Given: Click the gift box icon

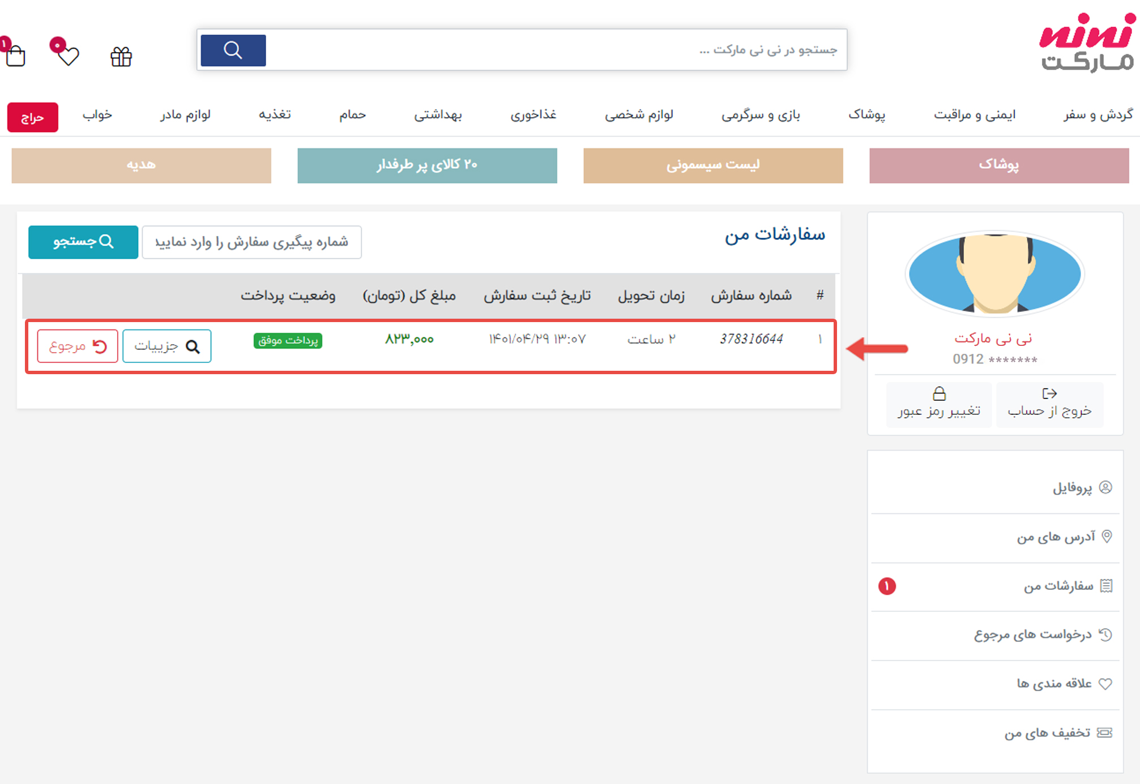Looking at the screenshot, I should (x=121, y=57).
